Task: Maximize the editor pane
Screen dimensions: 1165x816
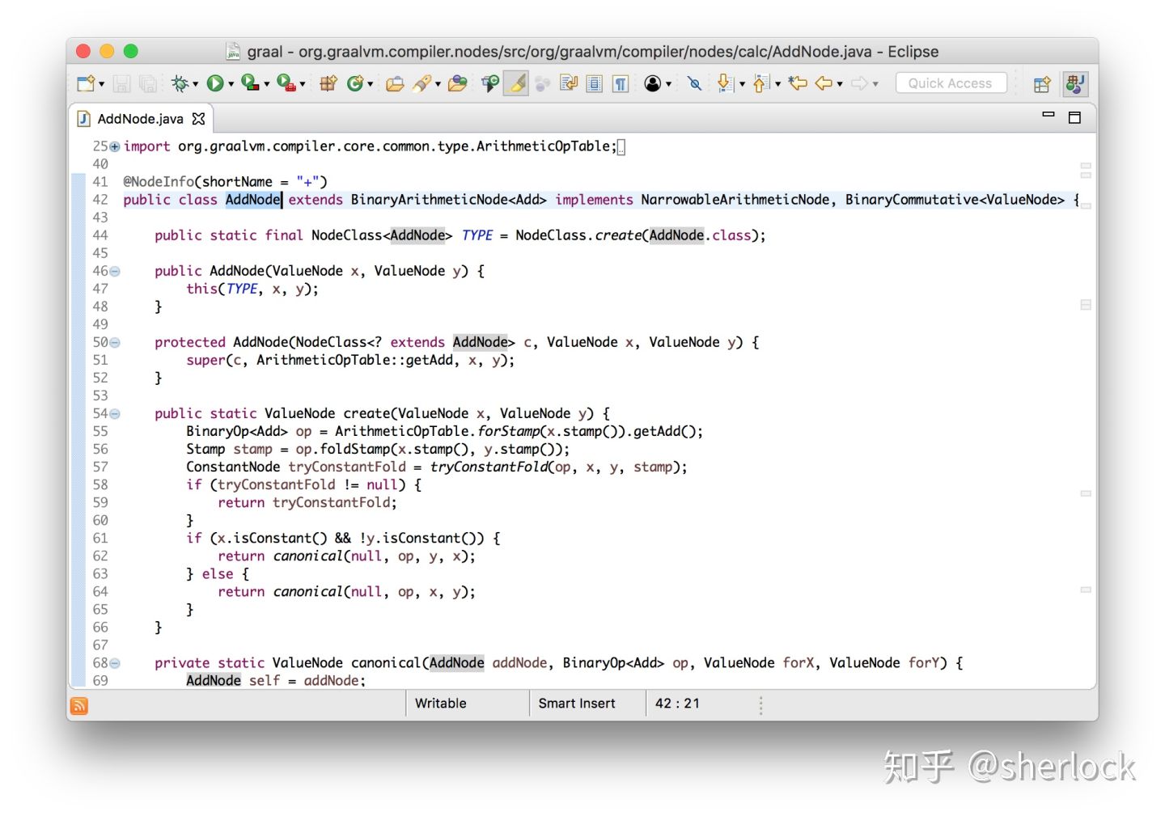Action: (1074, 118)
